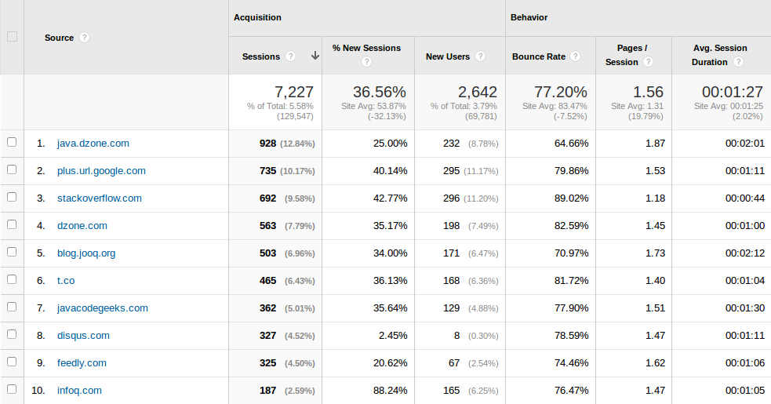Select the overall bounce rate 77.20%
The height and width of the screenshot is (404, 771).
pyautogui.click(x=561, y=92)
